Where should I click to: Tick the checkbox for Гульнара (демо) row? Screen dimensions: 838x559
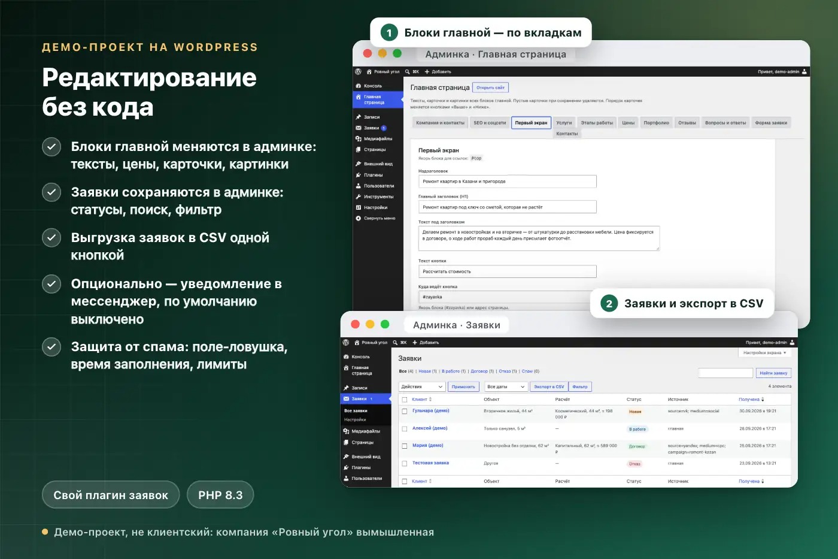pos(405,412)
